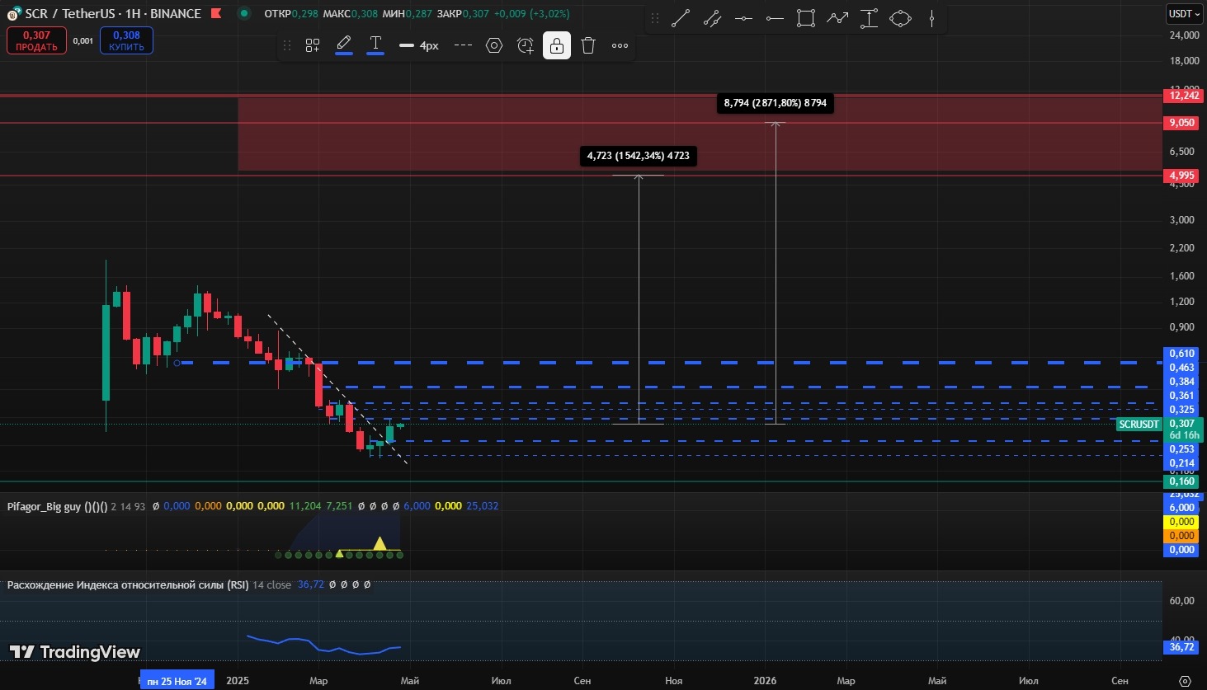The width and height of the screenshot is (1207, 690).
Task: Open line color picker pencil icon
Action: [344, 45]
